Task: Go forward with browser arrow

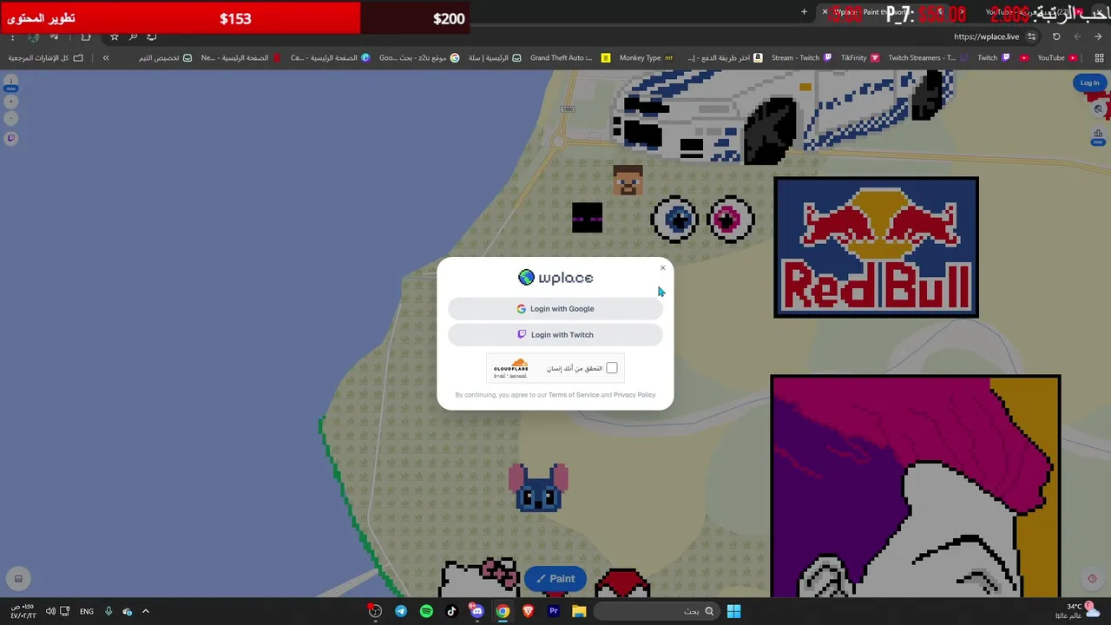Action: click(x=1077, y=36)
